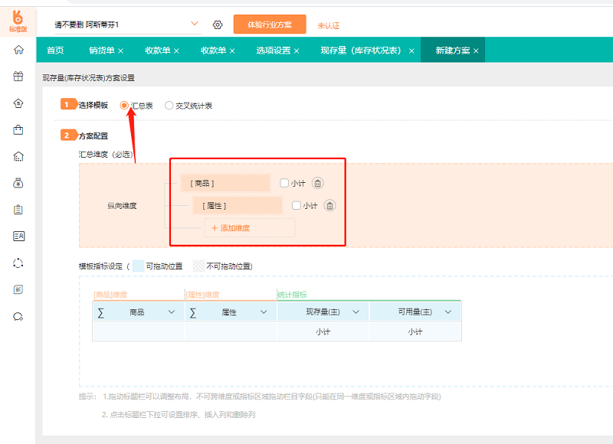
Task: Open settings gear next to account selector
Action: (218, 24)
